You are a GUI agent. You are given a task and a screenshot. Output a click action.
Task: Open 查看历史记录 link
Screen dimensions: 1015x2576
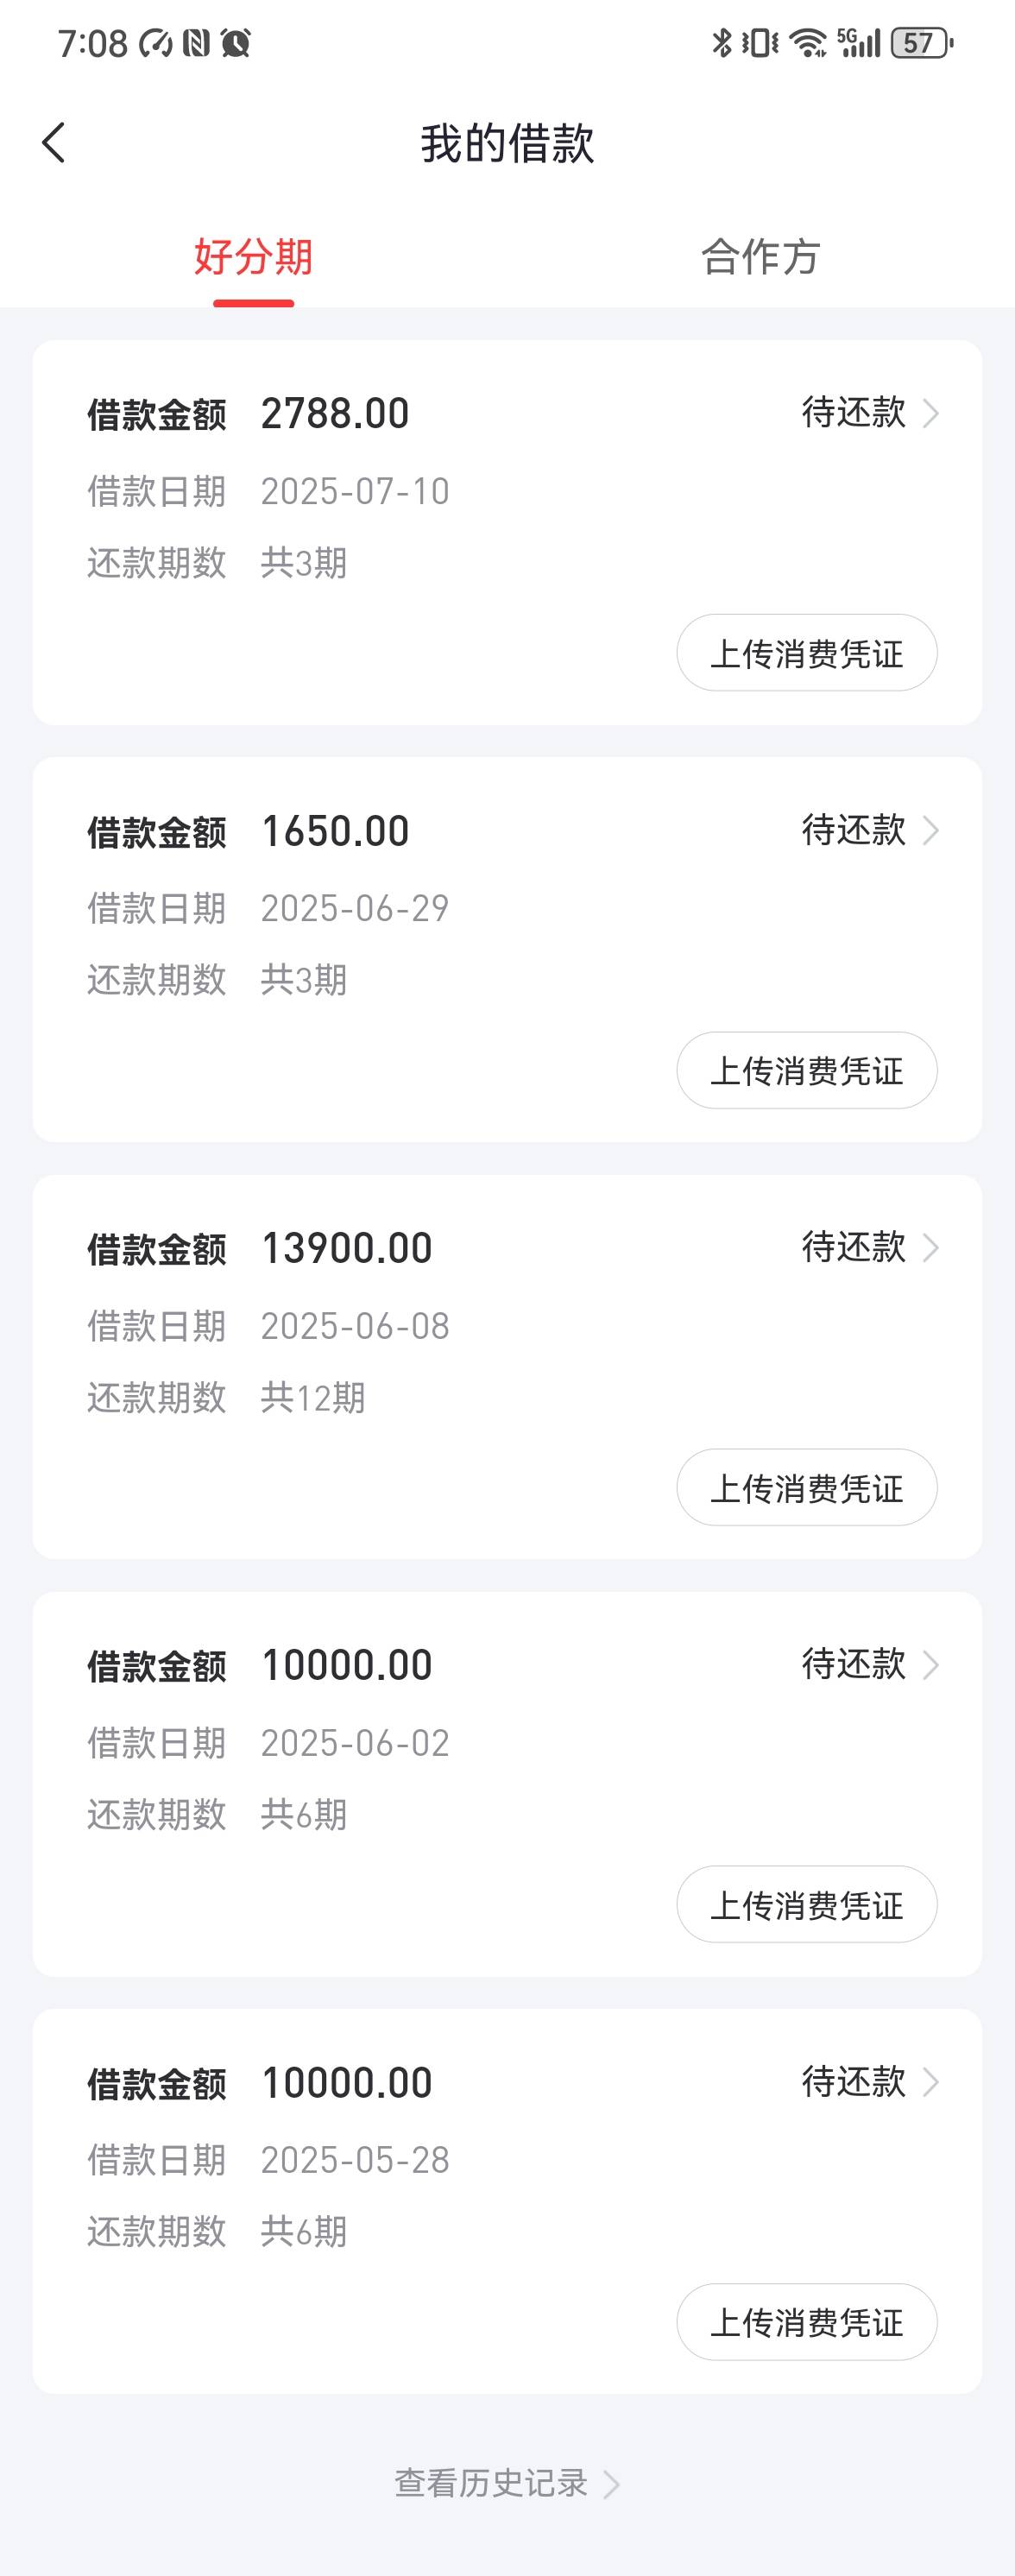pyautogui.click(x=507, y=2483)
